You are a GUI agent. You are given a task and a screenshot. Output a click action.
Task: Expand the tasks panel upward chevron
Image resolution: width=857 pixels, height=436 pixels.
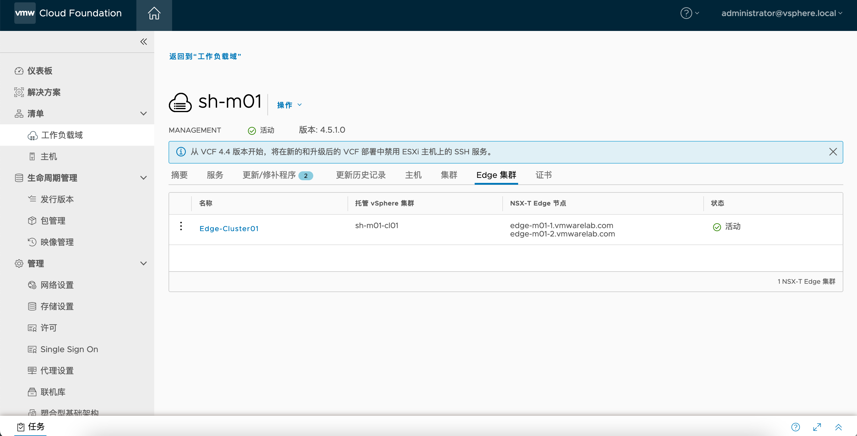(838, 427)
